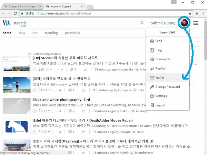Click the Steemit logo icon
Viewport: 207px width, 155px height.
(x=6, y=23)
